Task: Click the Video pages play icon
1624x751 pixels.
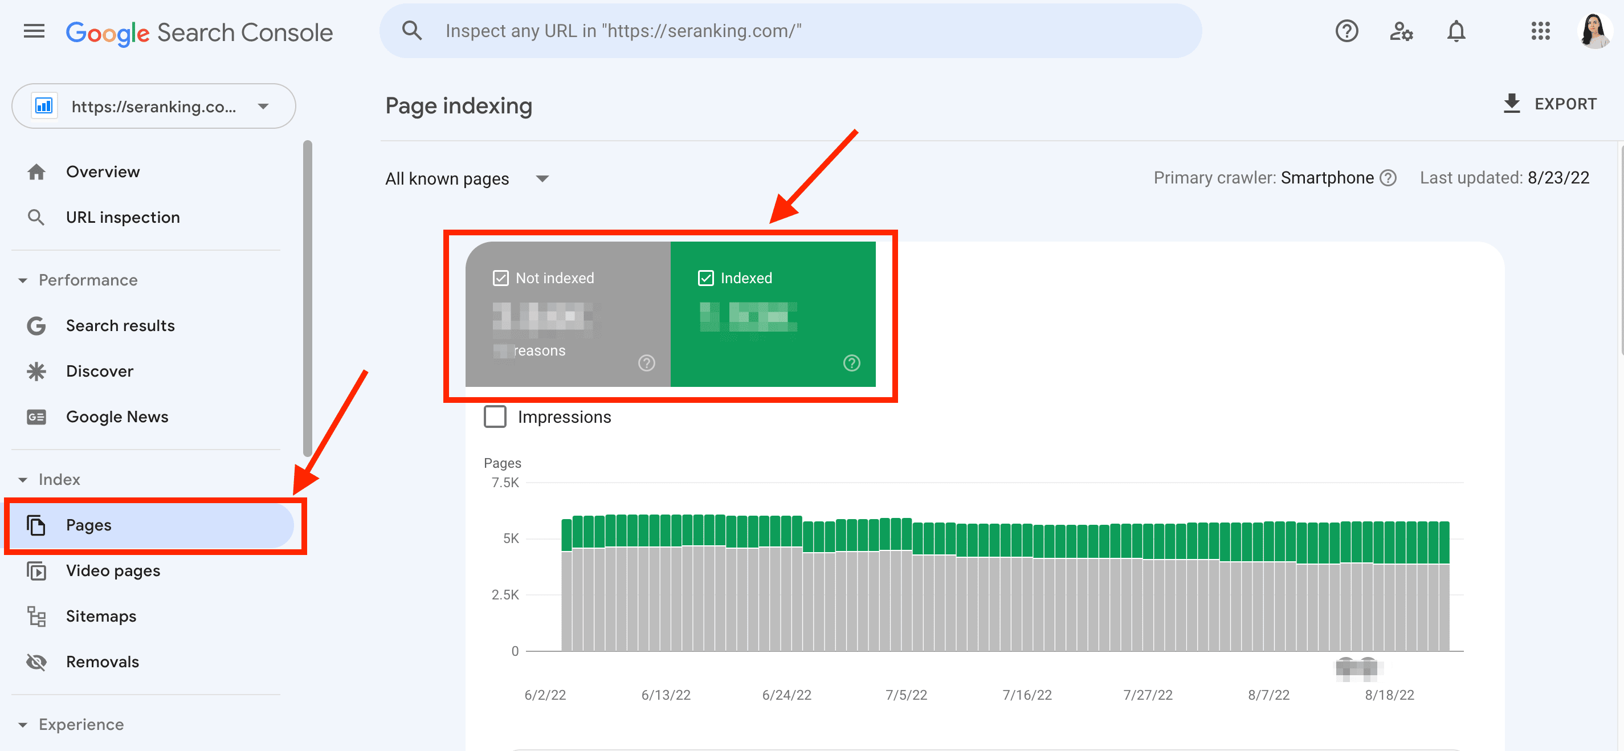Action: (x=36, y=571)
